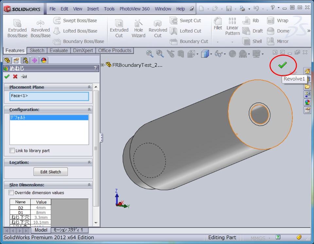
Task: Open FeatureManager design tree tab
Action: (x=7, y=60)
